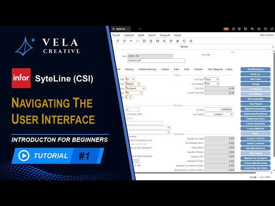Click the Stock Loc button
The height and width of the screenshot is (206, 275).
256,74
